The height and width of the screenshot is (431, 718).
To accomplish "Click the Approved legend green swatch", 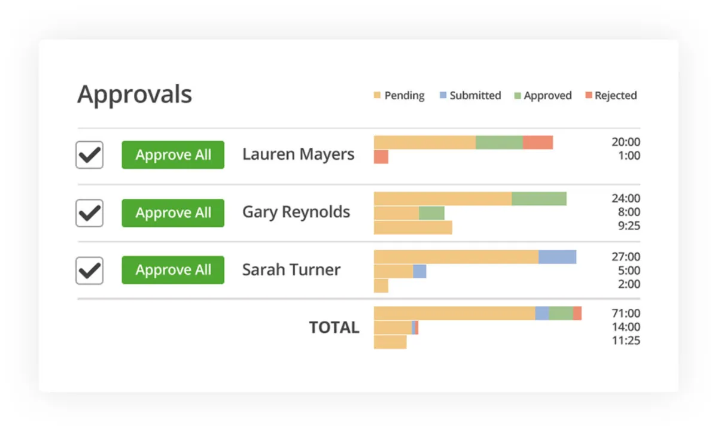I will click(517, 96).
